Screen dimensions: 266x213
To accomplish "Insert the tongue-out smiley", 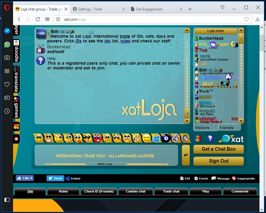I will coord(78,138).
